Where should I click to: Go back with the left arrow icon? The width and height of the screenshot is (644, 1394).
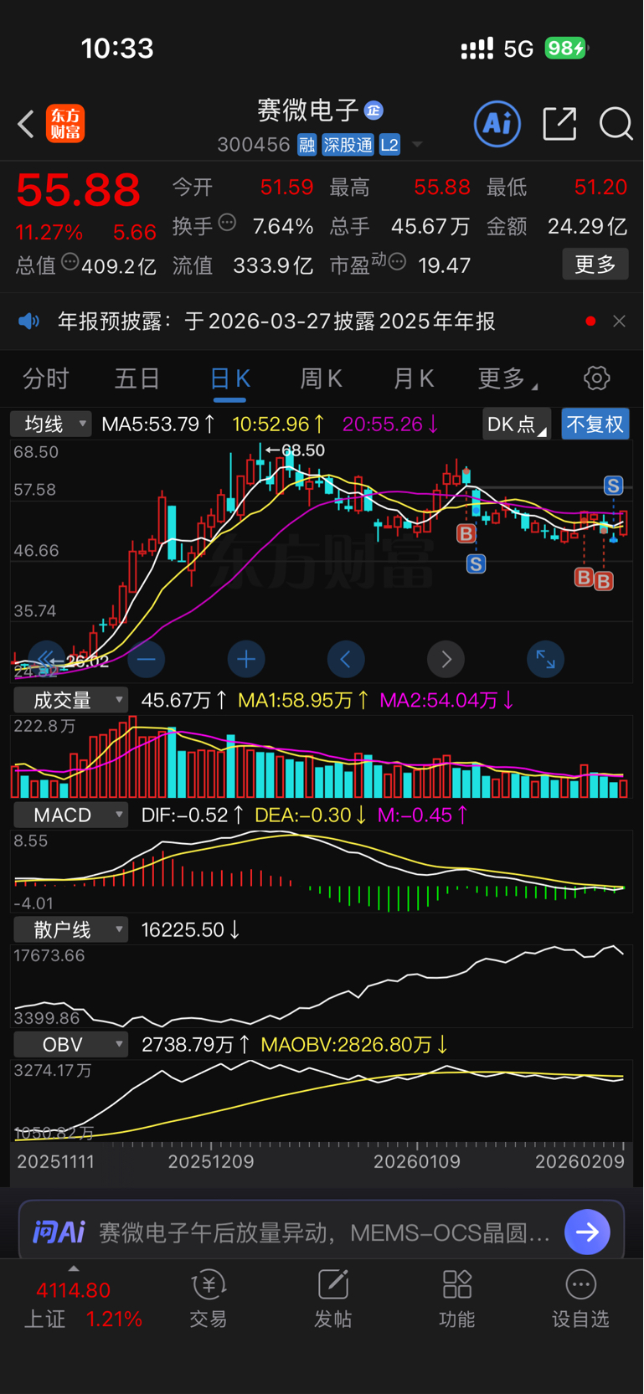(26, 125)
